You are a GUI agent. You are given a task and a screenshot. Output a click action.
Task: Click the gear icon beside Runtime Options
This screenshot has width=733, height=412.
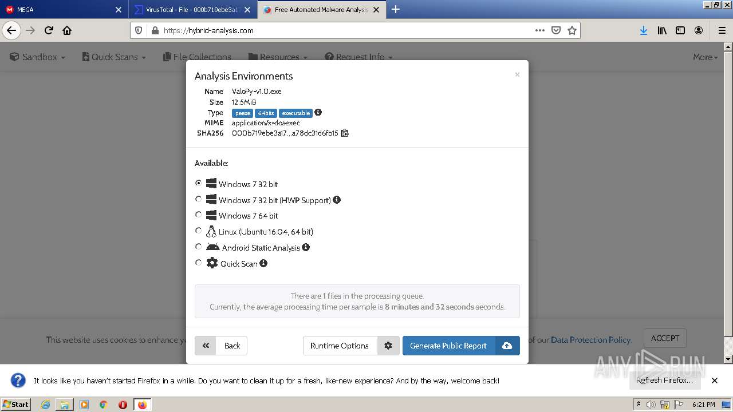point(388,346)
